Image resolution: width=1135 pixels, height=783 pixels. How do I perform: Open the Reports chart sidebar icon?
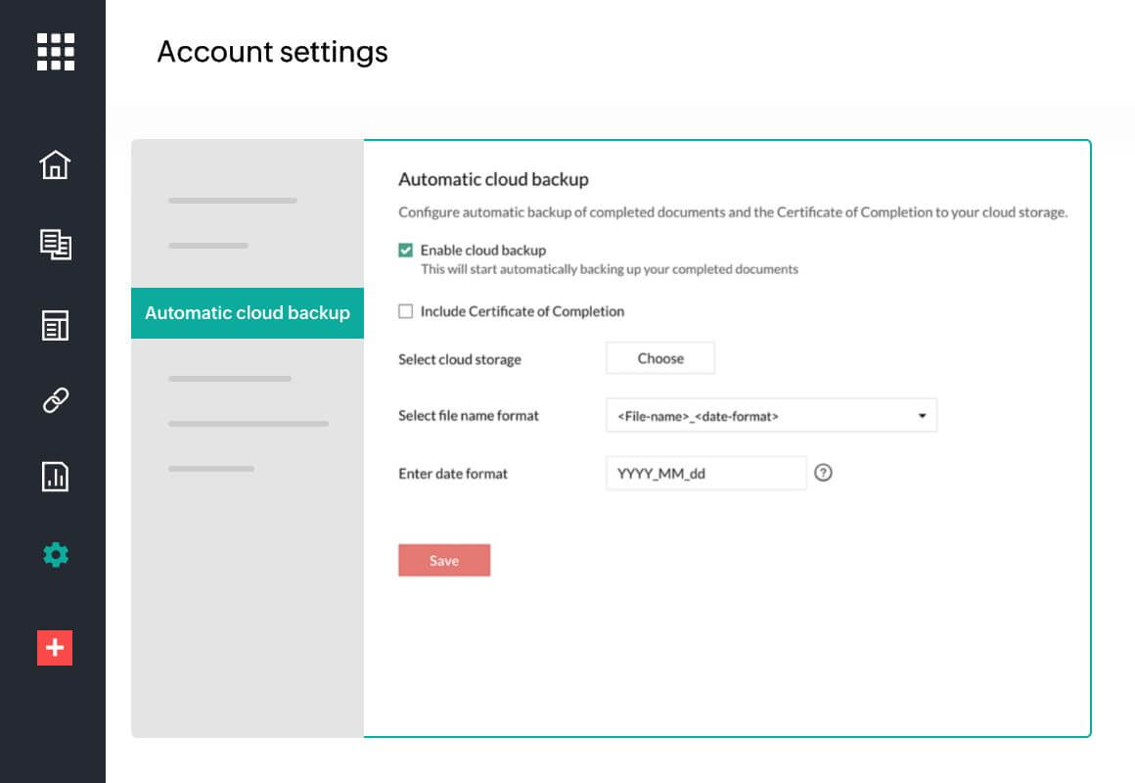coord(55,477)
